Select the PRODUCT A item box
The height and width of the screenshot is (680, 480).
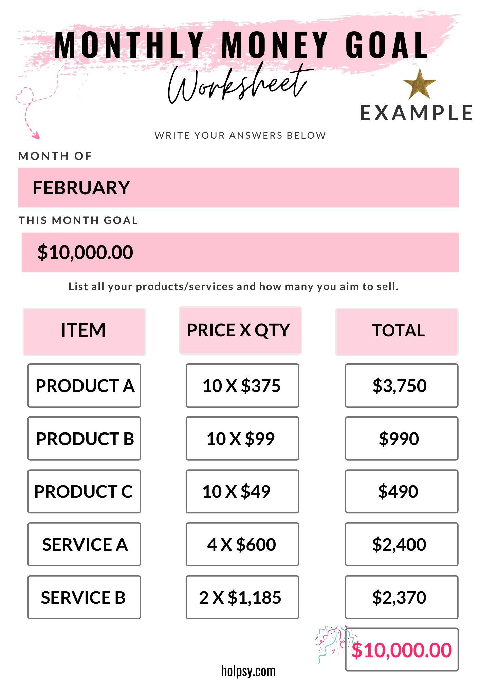pos(84,386)
